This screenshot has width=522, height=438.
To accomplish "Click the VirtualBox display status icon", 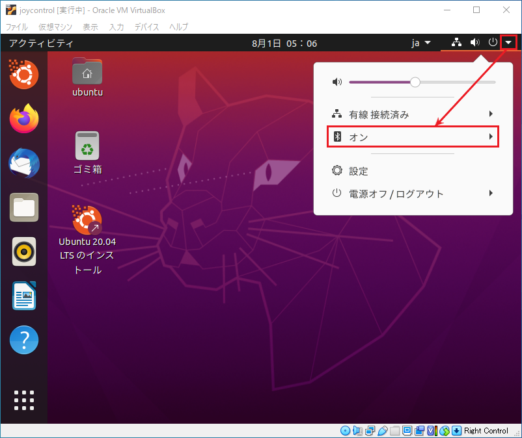I will [407, 431].
